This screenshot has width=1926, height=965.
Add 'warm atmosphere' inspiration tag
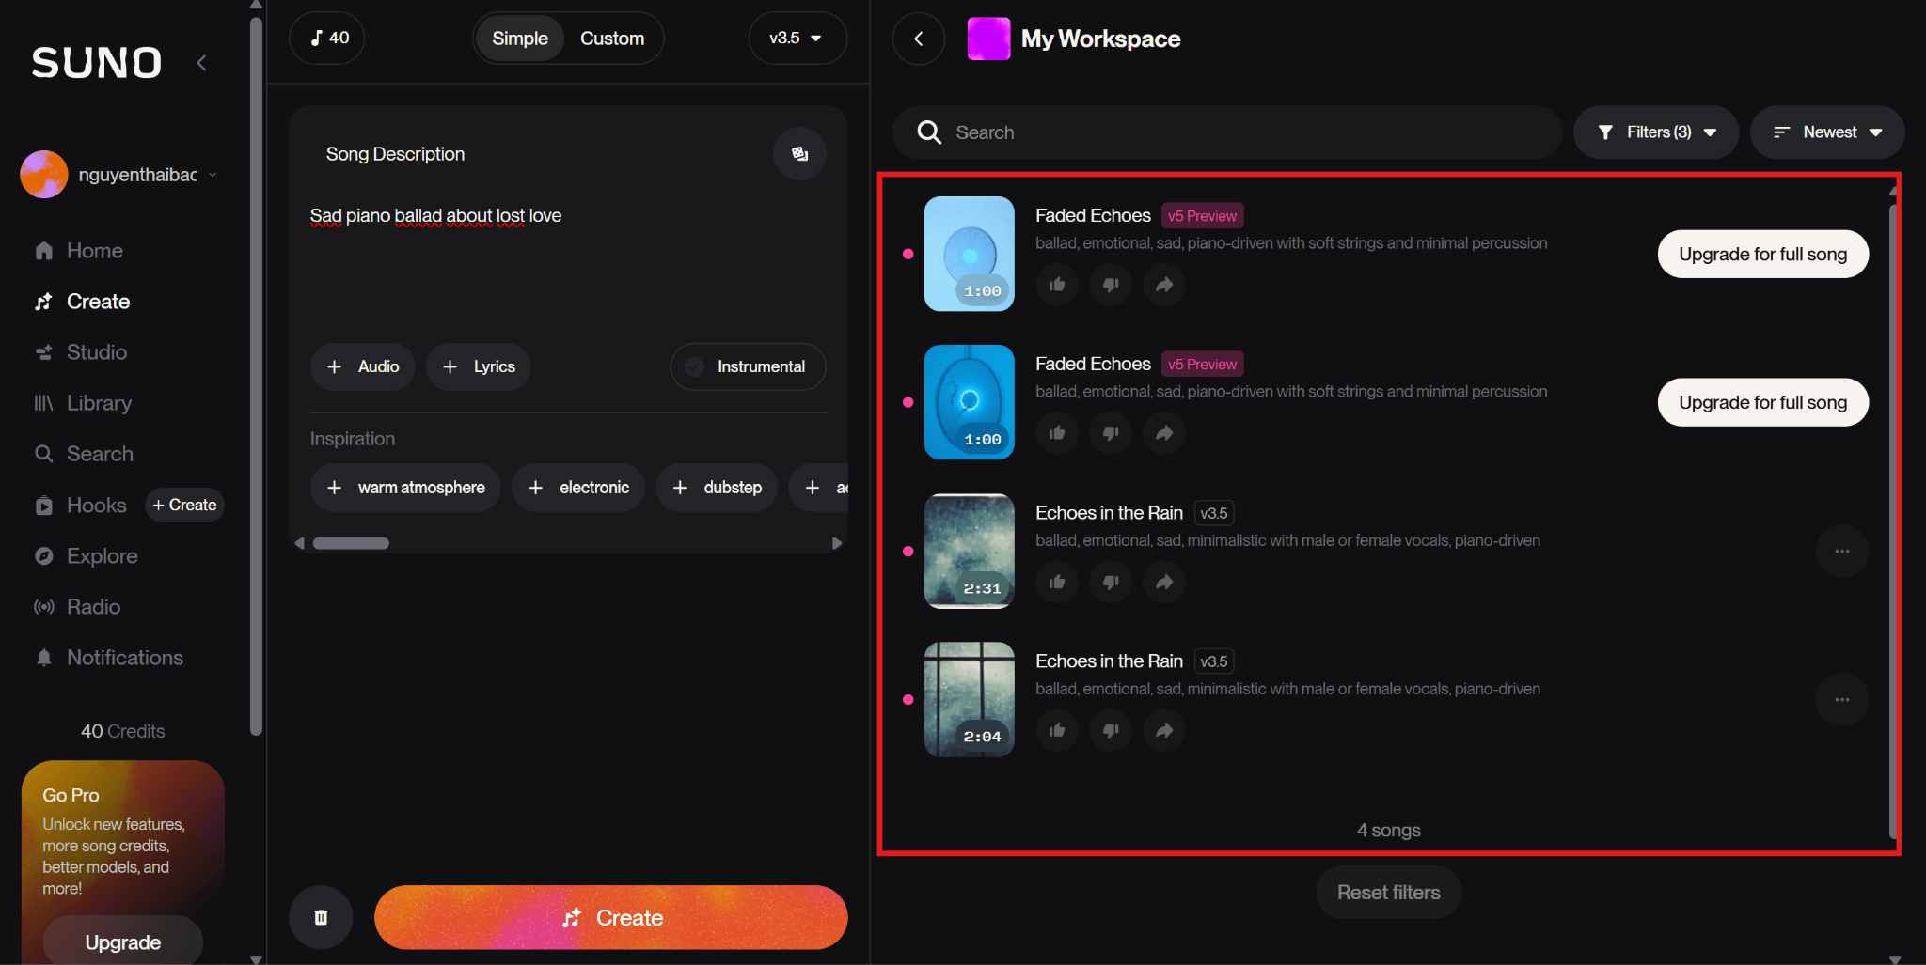[405, 488]
